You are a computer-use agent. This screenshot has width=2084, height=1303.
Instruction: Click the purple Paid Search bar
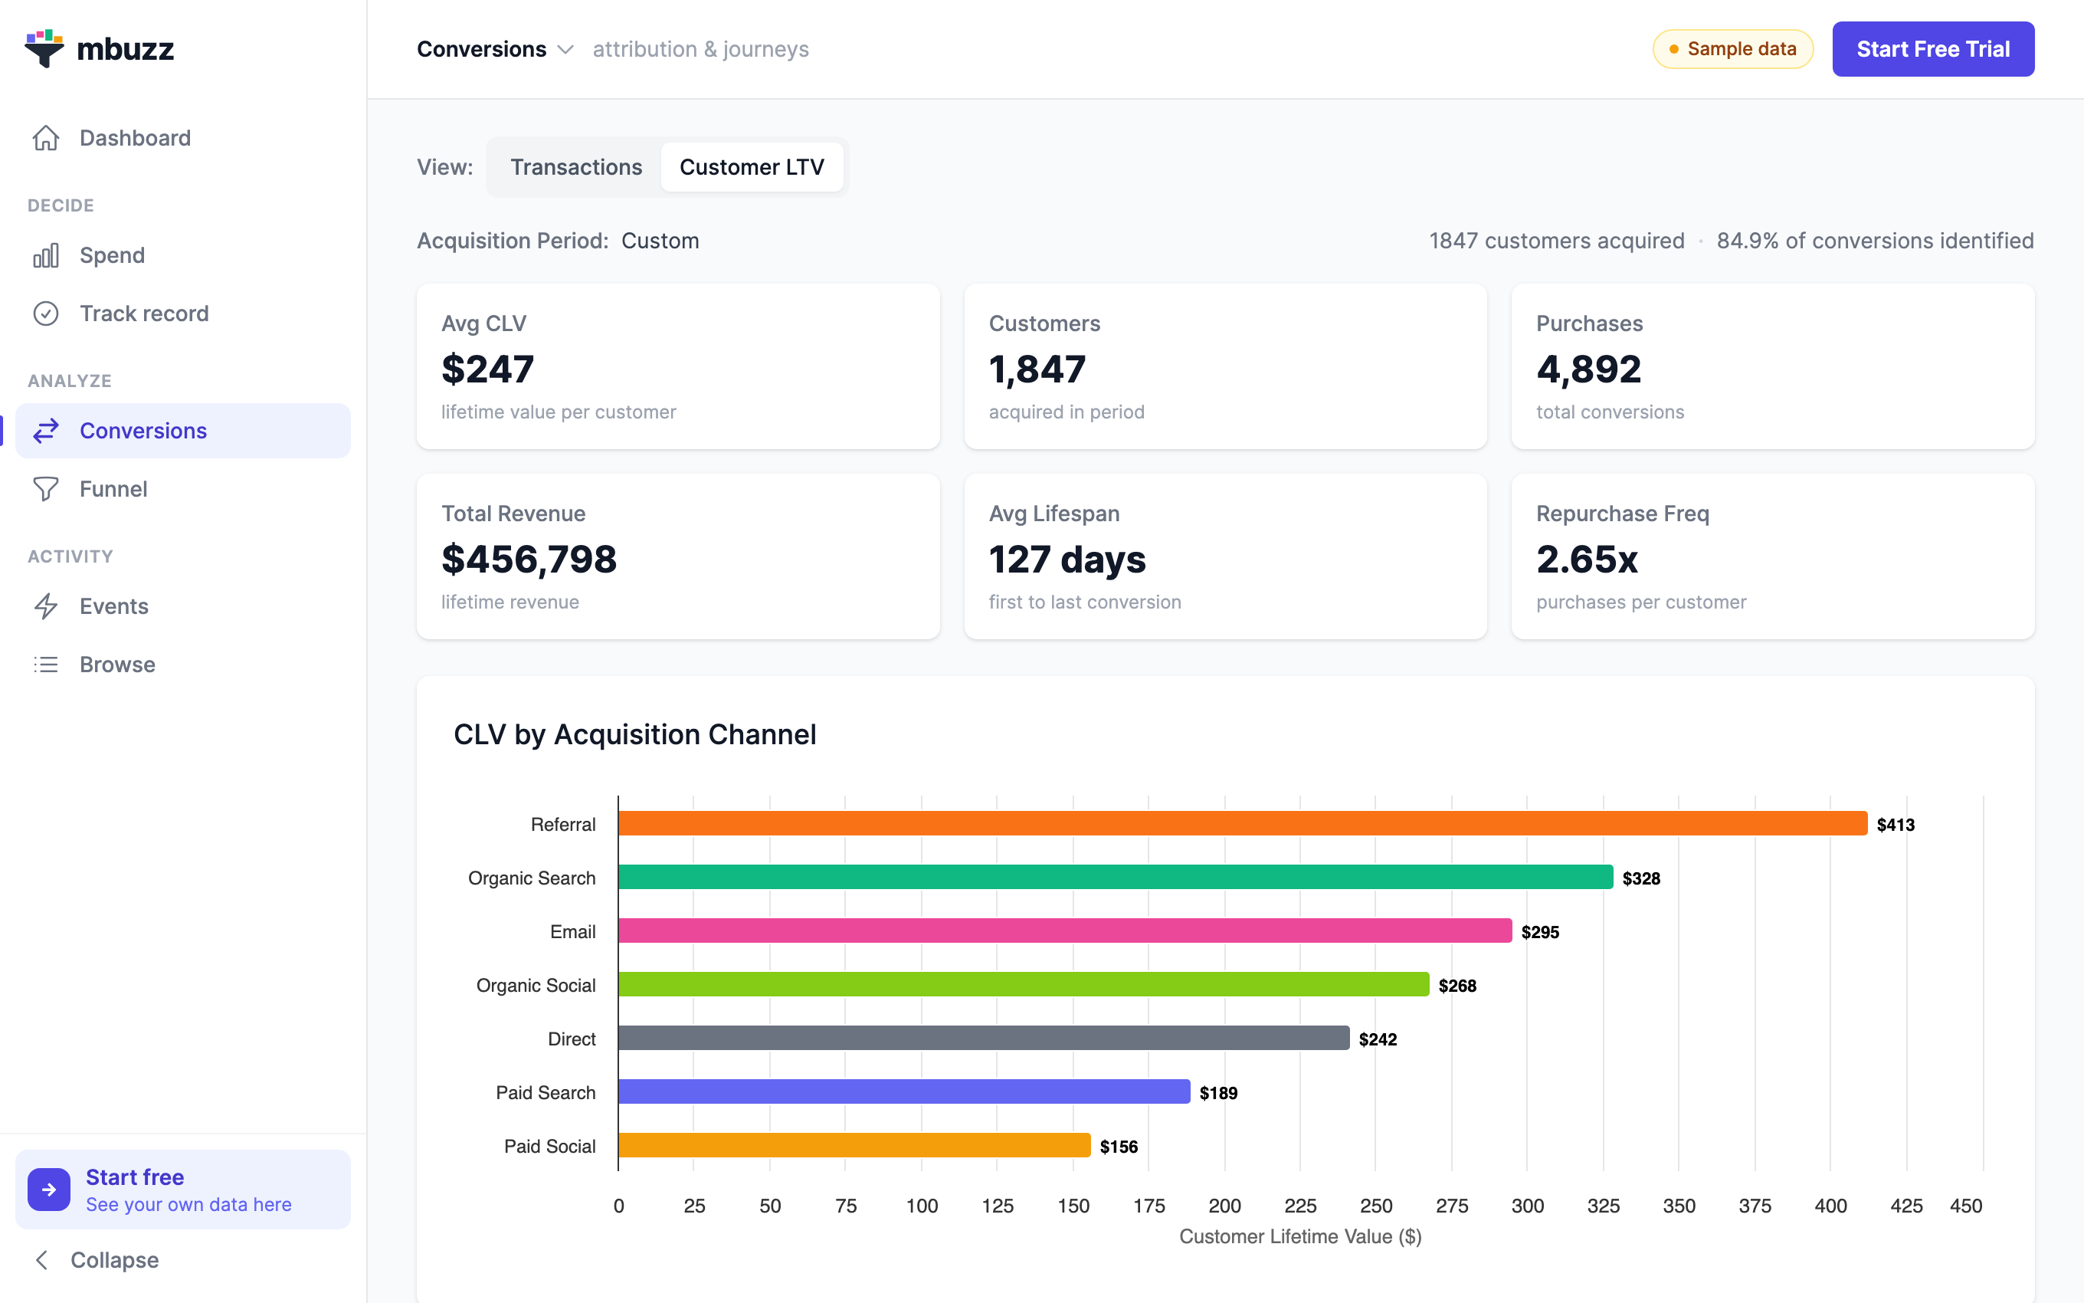pos(904,1092)
